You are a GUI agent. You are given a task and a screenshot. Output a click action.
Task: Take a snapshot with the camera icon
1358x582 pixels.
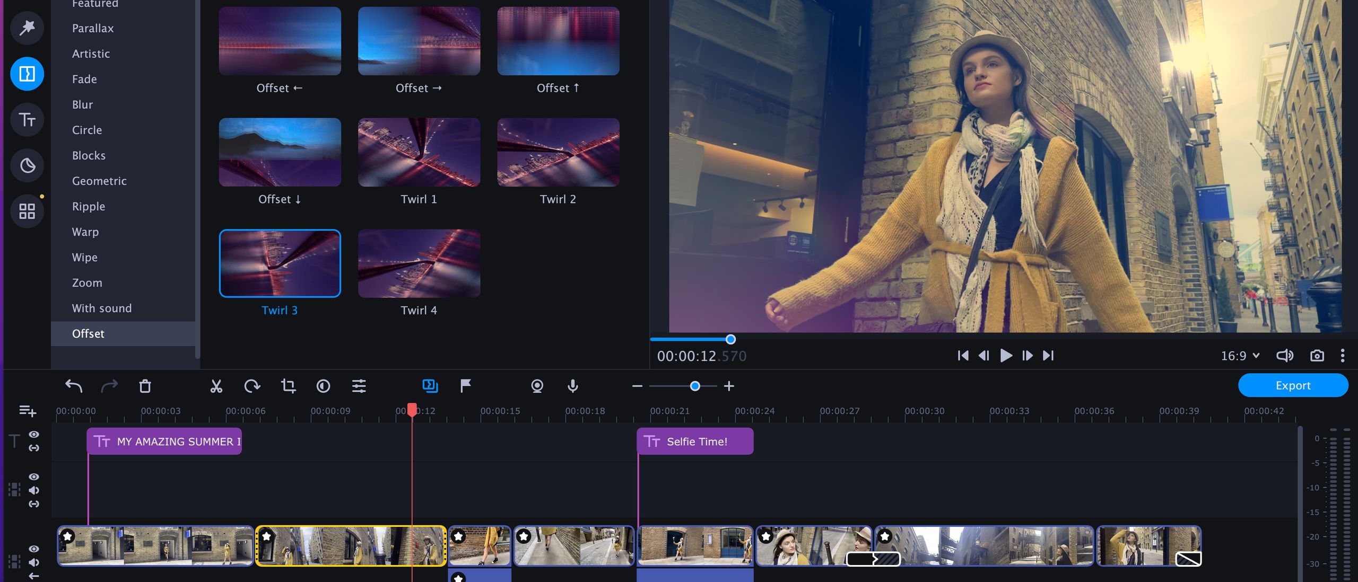pos(1317,356)
